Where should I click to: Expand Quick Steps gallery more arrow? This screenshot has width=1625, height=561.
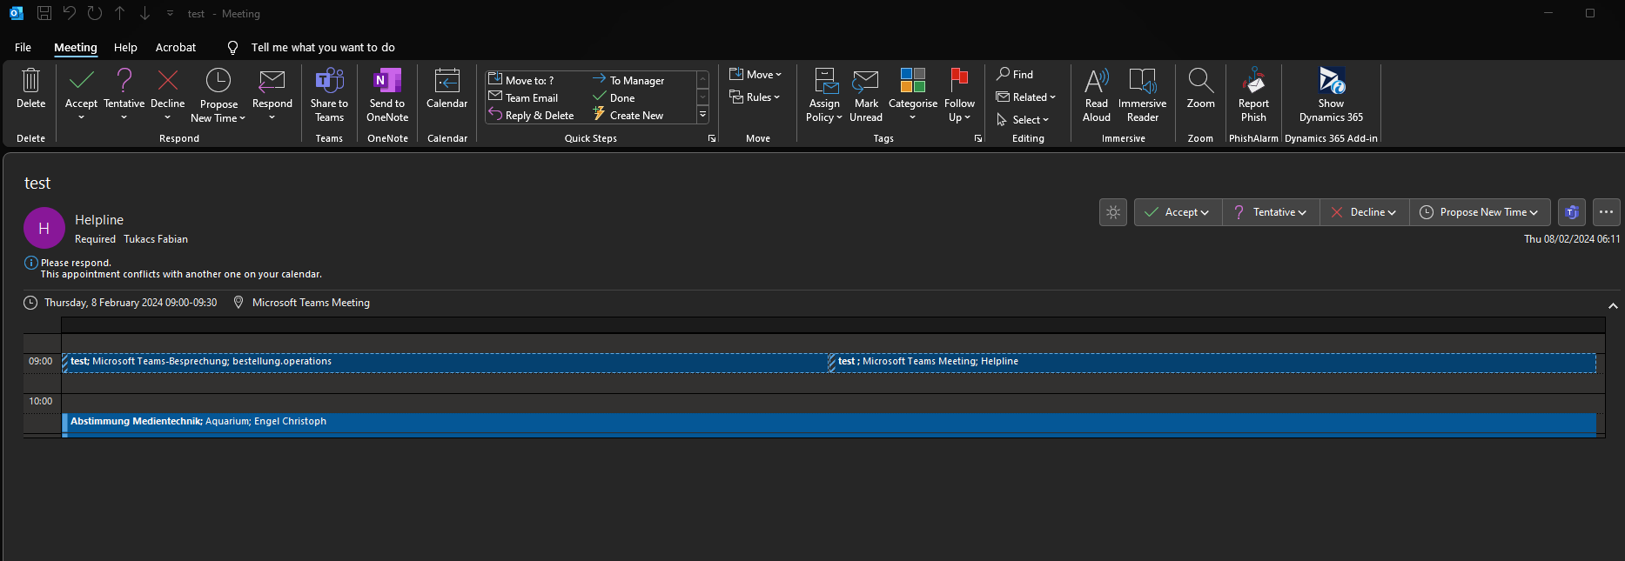(x=702, y=115)
